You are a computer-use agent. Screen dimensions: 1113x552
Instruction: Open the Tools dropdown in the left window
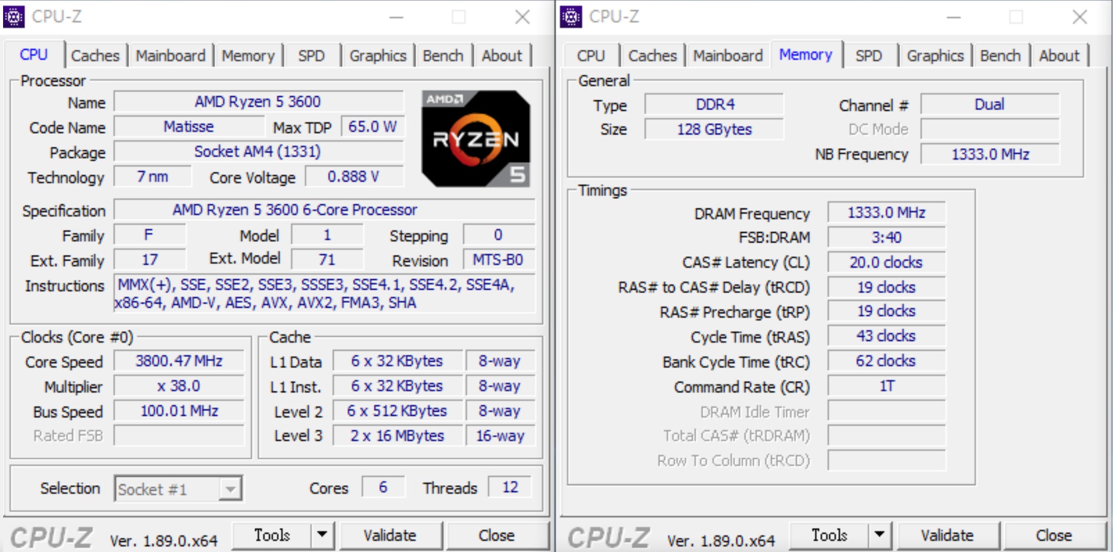tap(323, 535)
